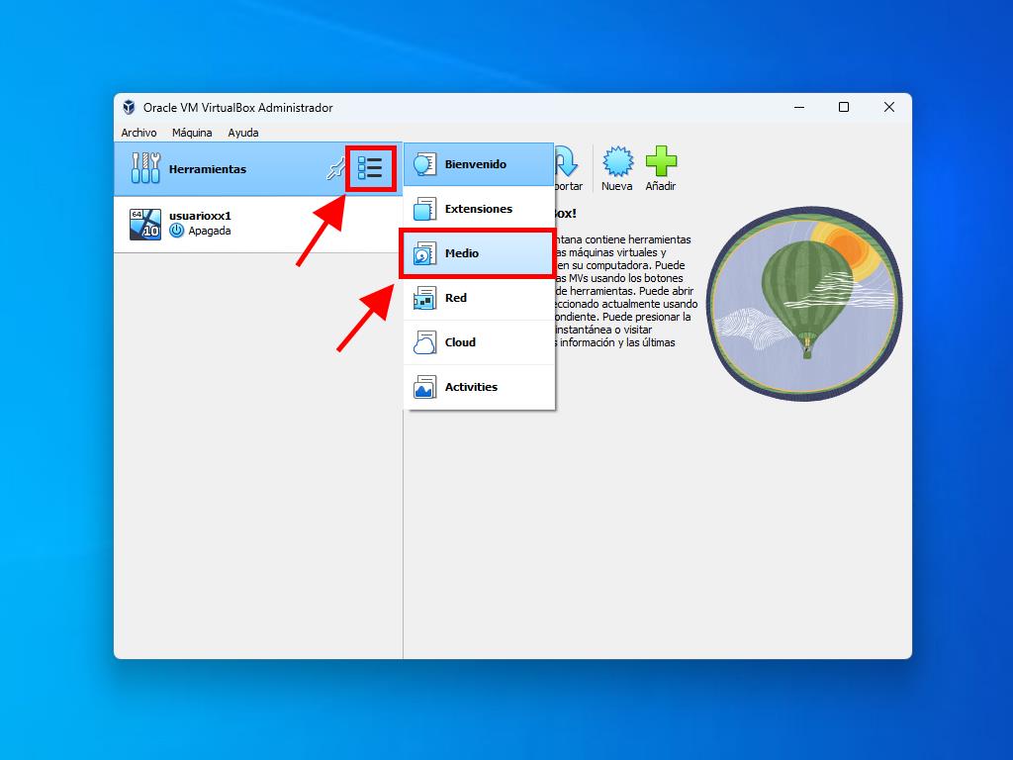Click the green Añadir plus icon
The width and height of the screenshot is (1013, 760).
tap(661, 161)
